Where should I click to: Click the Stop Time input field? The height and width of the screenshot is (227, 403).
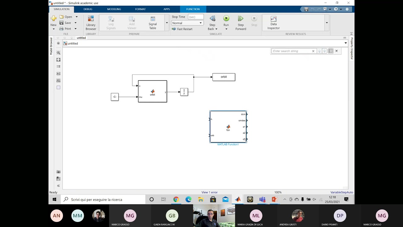[196, 17]
